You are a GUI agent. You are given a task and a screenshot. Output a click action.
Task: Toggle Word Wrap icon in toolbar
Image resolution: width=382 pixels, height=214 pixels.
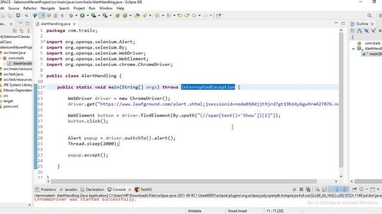tap(49, 15)
